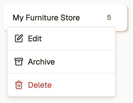Click the first menu row labeled Edit
Screen dimensions: 133x103
(61, 38)
